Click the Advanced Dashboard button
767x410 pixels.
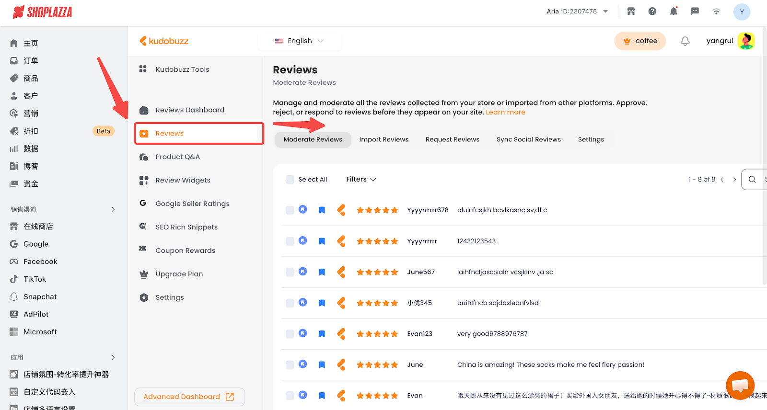pyautogui.click(x=189, y=397)
